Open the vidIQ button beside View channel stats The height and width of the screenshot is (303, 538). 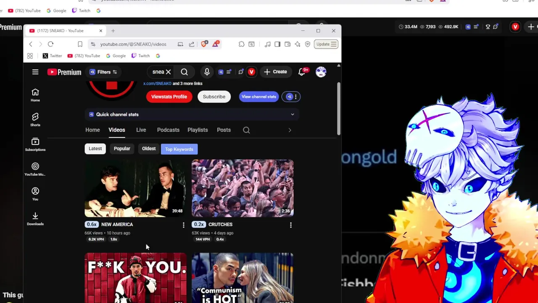(289, 97)
